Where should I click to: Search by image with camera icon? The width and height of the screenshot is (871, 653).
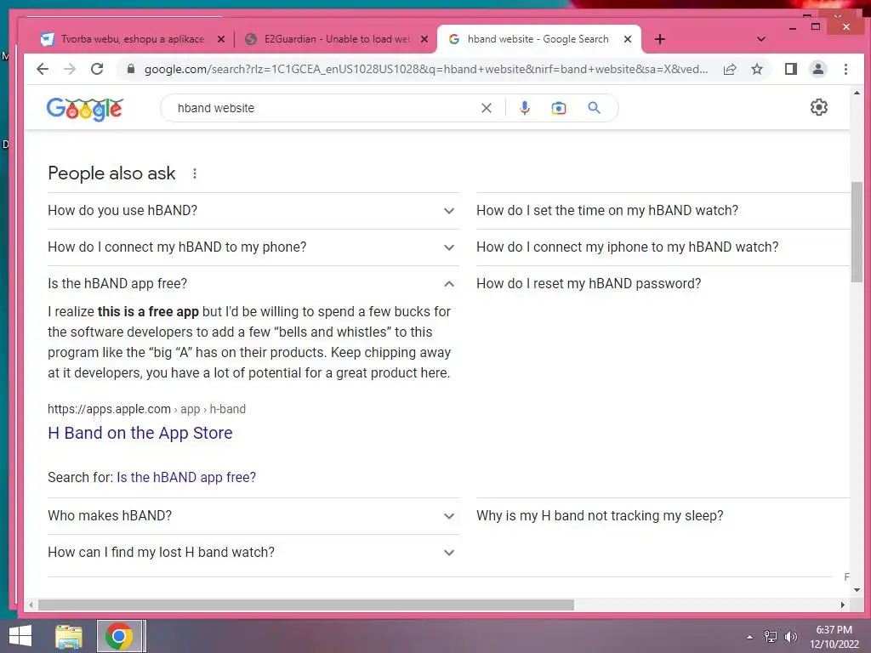tap(558, 108)
